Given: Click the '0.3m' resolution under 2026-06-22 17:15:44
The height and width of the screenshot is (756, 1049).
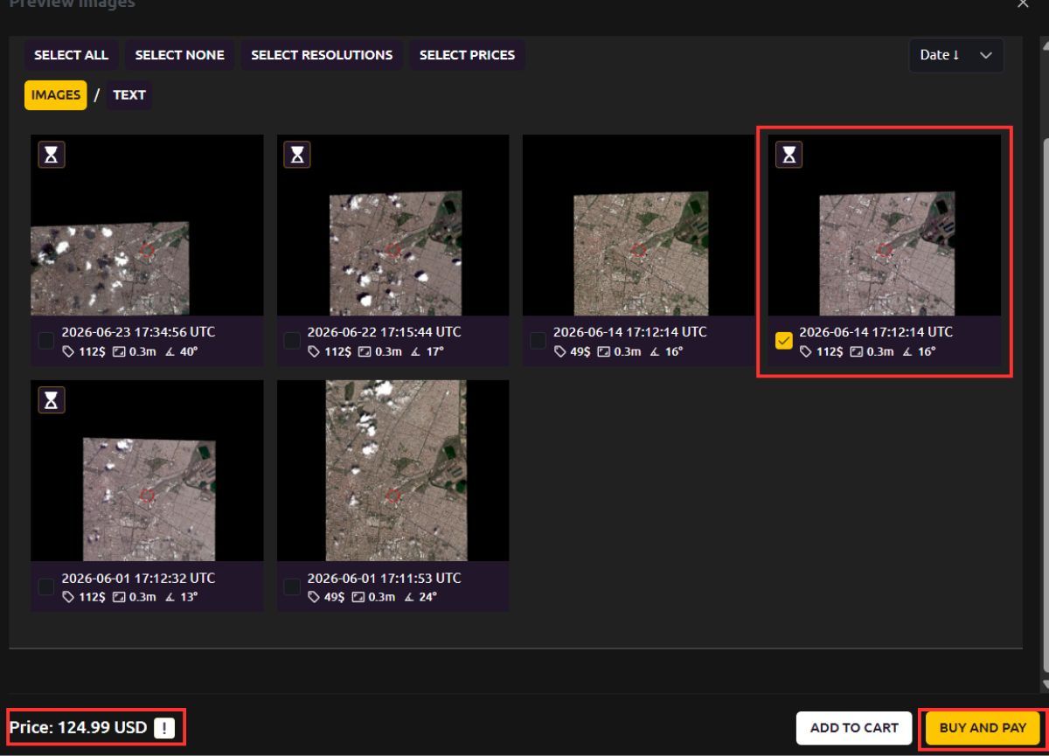Looking at the screenshot, I should [389, 352].
